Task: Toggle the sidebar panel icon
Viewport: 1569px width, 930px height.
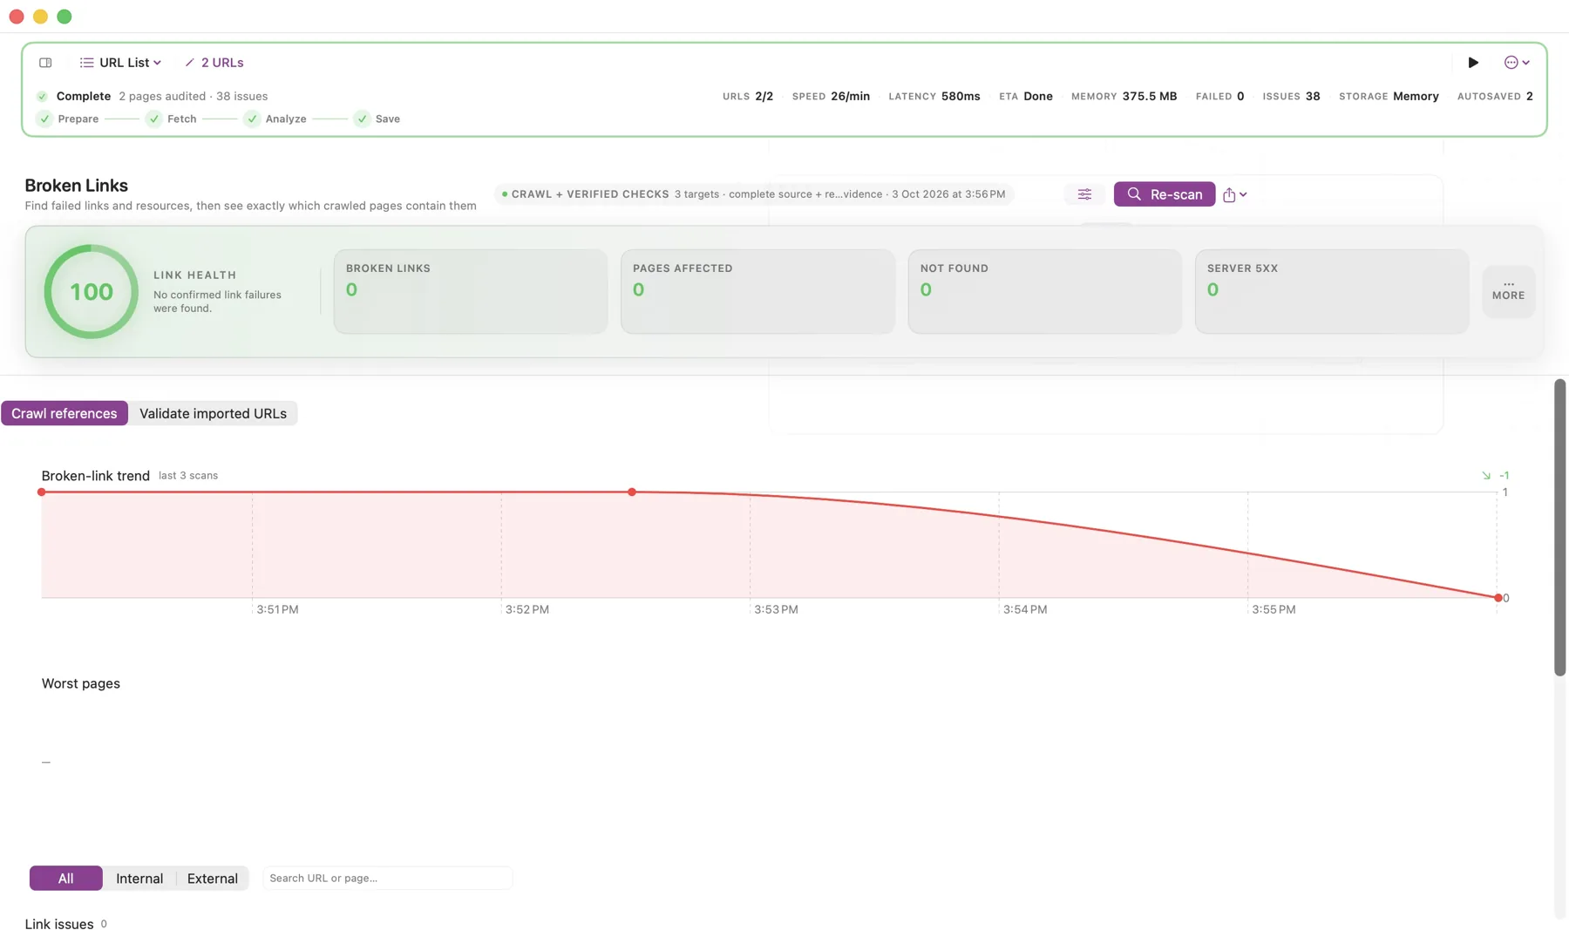Action: click(x=45, y=63)
